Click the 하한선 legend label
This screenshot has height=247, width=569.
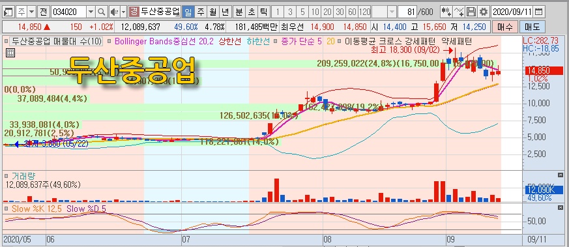tap(258, 41)
